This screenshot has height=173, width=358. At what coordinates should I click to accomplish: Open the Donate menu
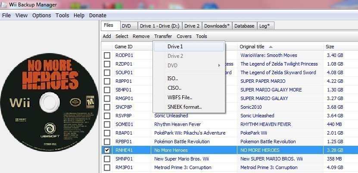[98, 15]
